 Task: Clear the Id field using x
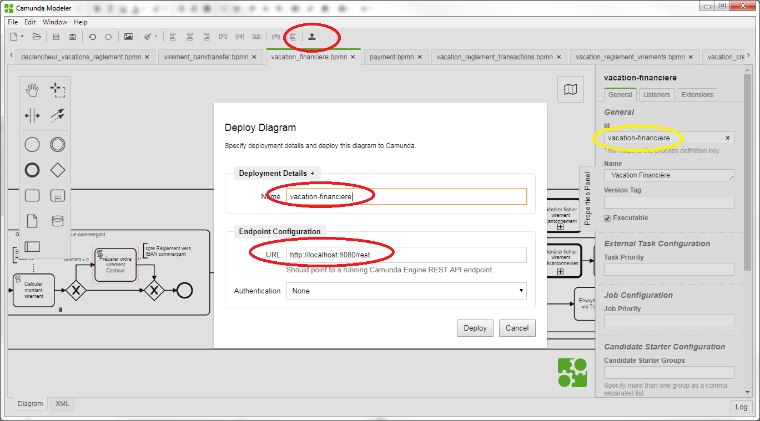click(727, 138)
